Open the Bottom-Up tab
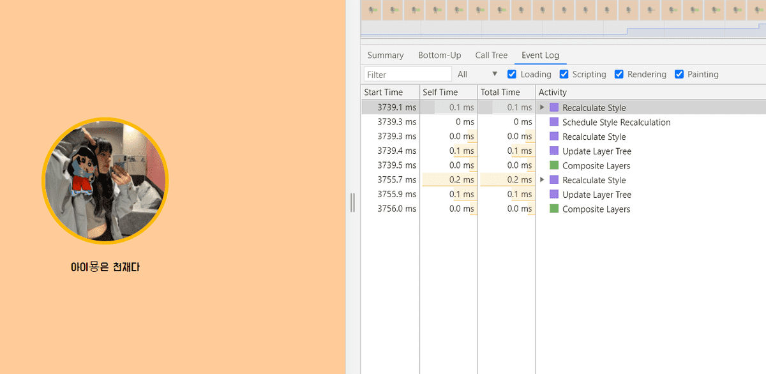766x374 pixels. tap(439, 56)
